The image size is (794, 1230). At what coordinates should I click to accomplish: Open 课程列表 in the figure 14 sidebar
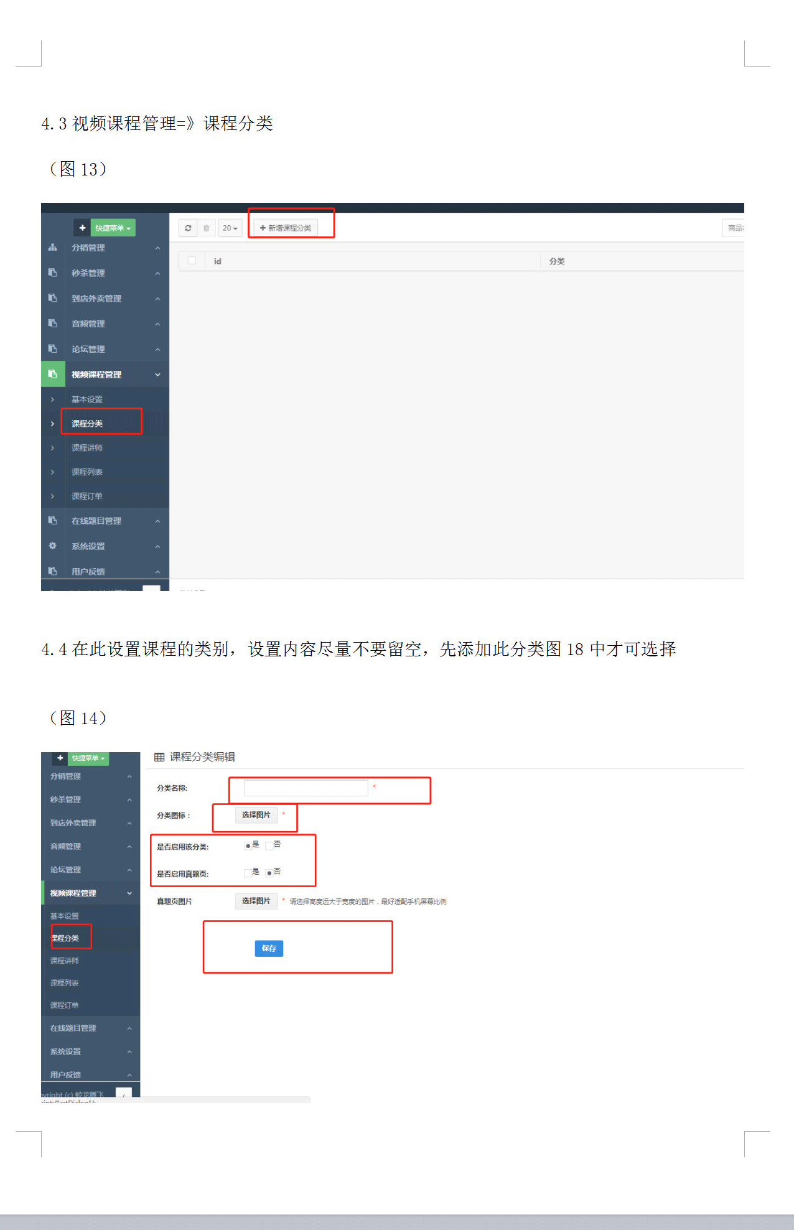point(65,983)
